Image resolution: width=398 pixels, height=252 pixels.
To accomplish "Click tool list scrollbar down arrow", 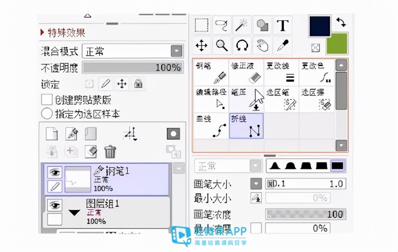I will click(x=341, y=145).
